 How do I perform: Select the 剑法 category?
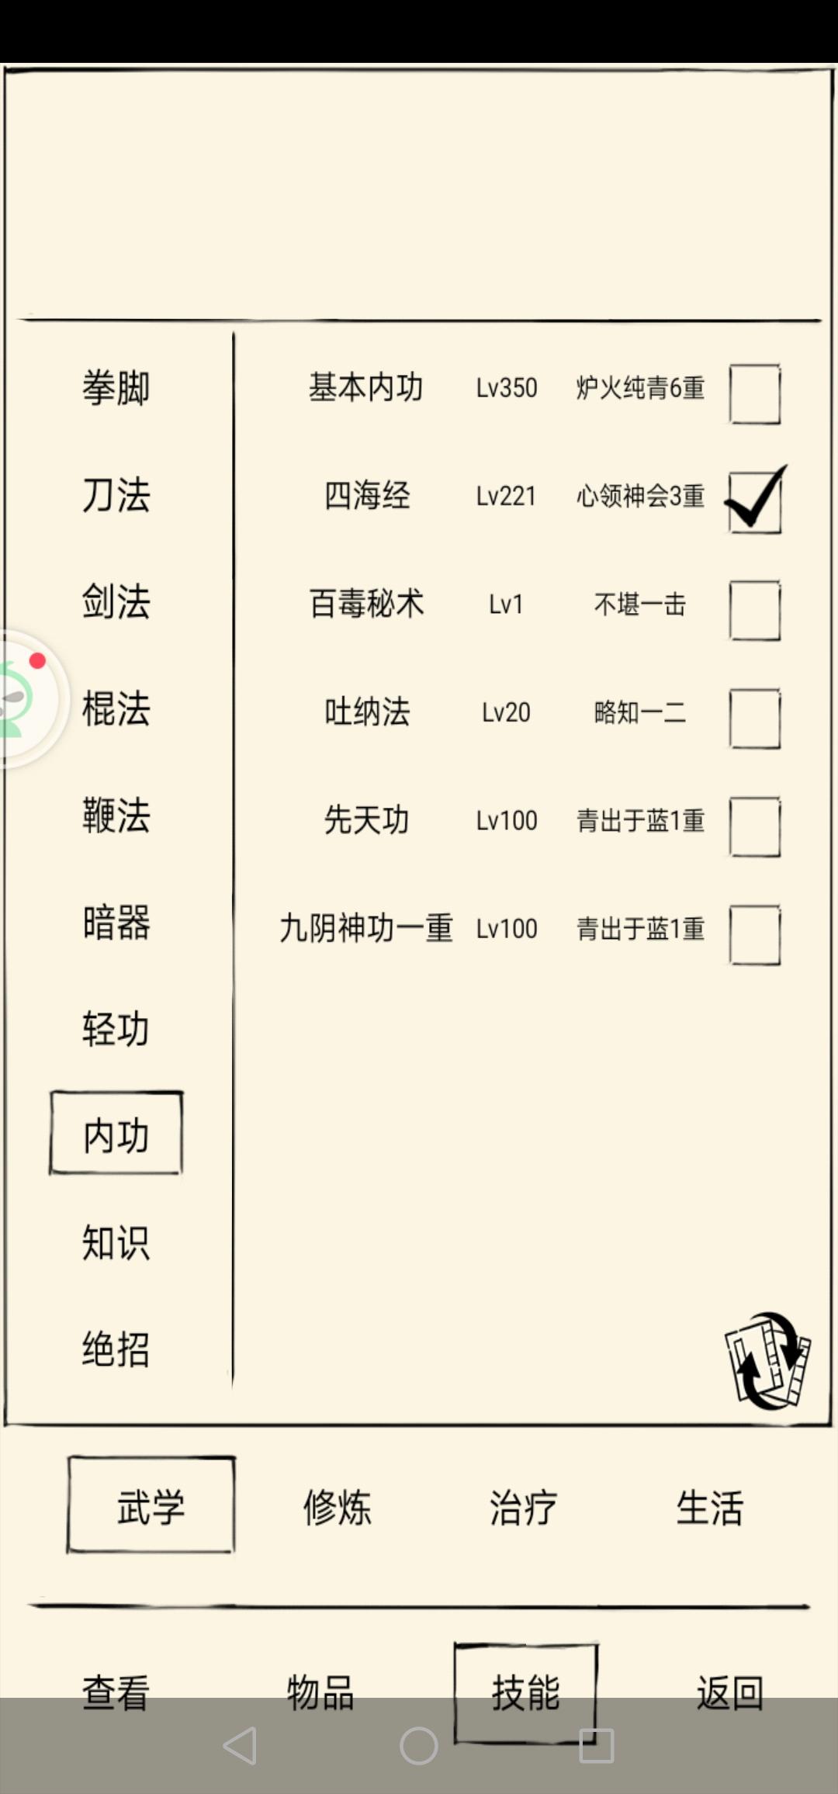click(x=116, y=601)
